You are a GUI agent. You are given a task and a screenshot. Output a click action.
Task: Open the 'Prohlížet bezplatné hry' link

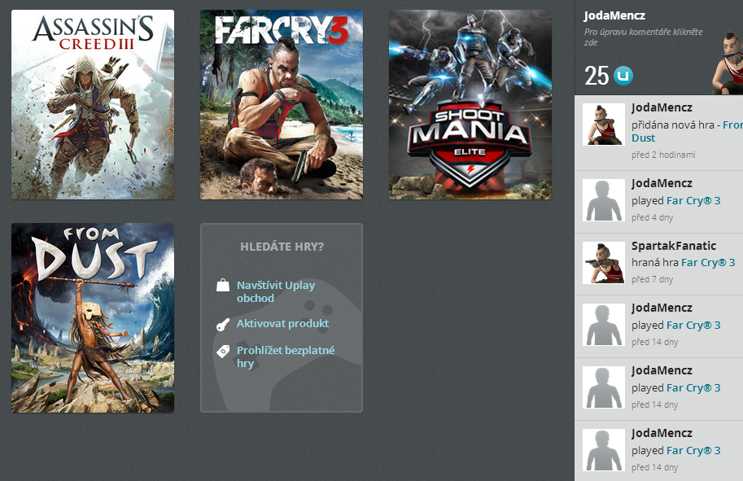285,356
